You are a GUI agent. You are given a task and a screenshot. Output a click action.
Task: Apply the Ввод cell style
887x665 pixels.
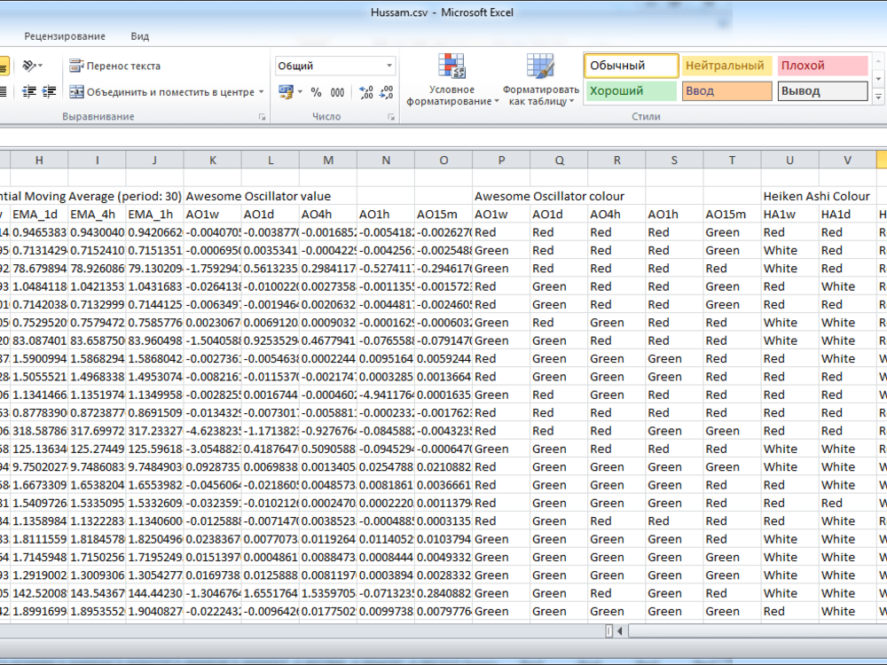coord(727,91)
